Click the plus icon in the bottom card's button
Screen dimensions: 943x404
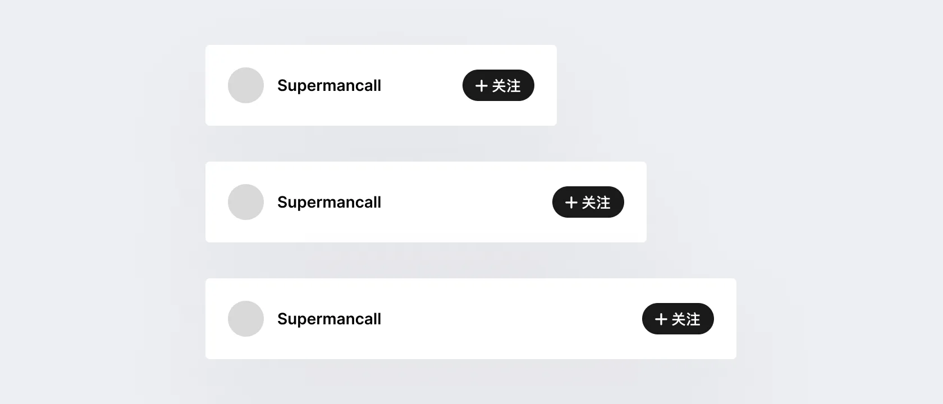point(661,319)
